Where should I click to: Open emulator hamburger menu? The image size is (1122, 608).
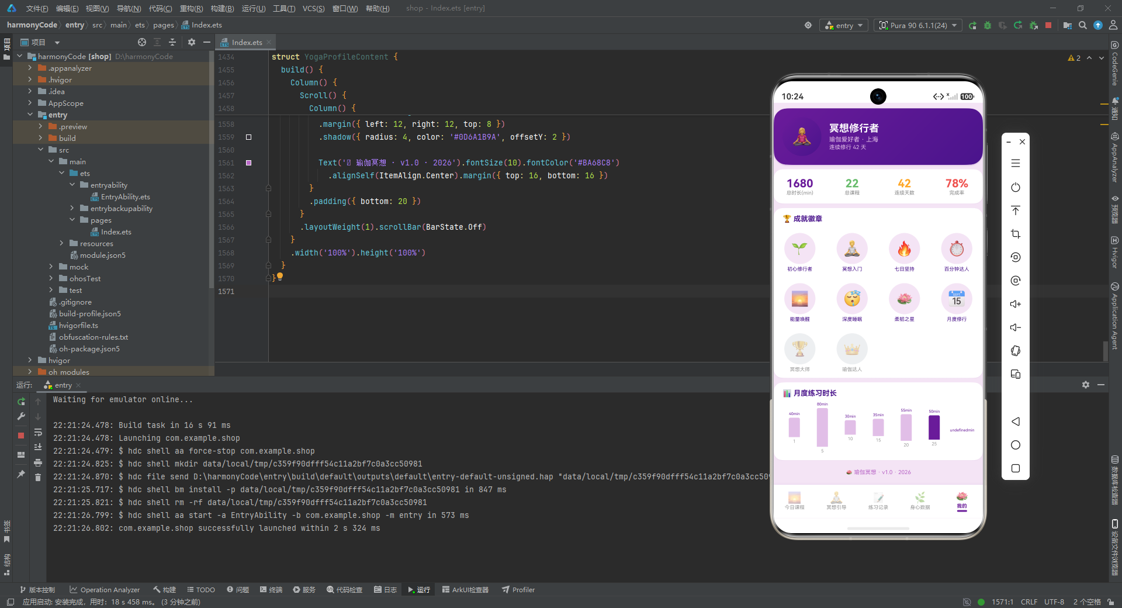1016,163
